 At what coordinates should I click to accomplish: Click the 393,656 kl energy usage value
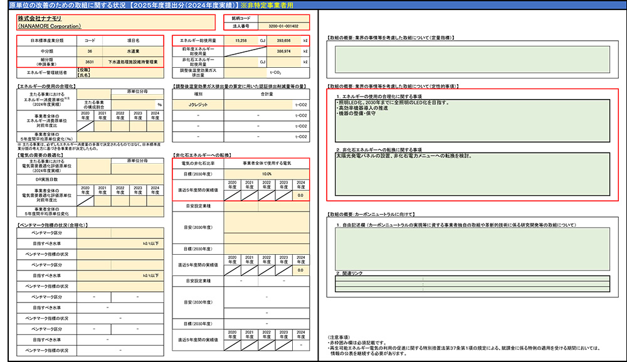(283, 40)
